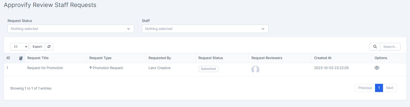View request details via eye icon

point(377,68)
